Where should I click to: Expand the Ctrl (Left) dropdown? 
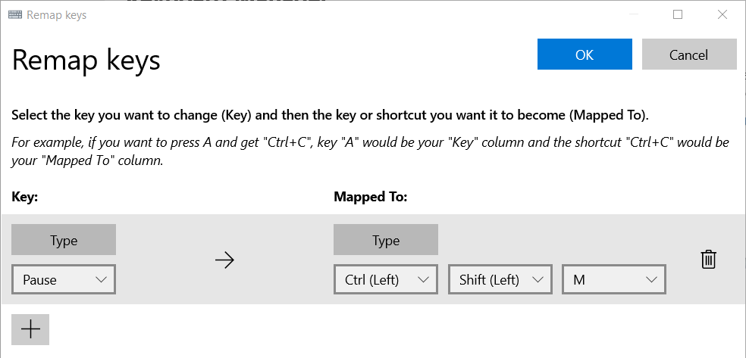coord(385,280)
